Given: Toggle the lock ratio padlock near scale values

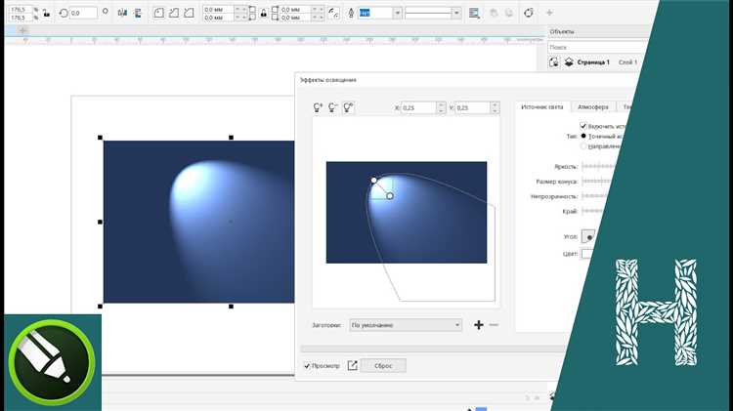Looking at the screenshot, I should click(46, 13).
